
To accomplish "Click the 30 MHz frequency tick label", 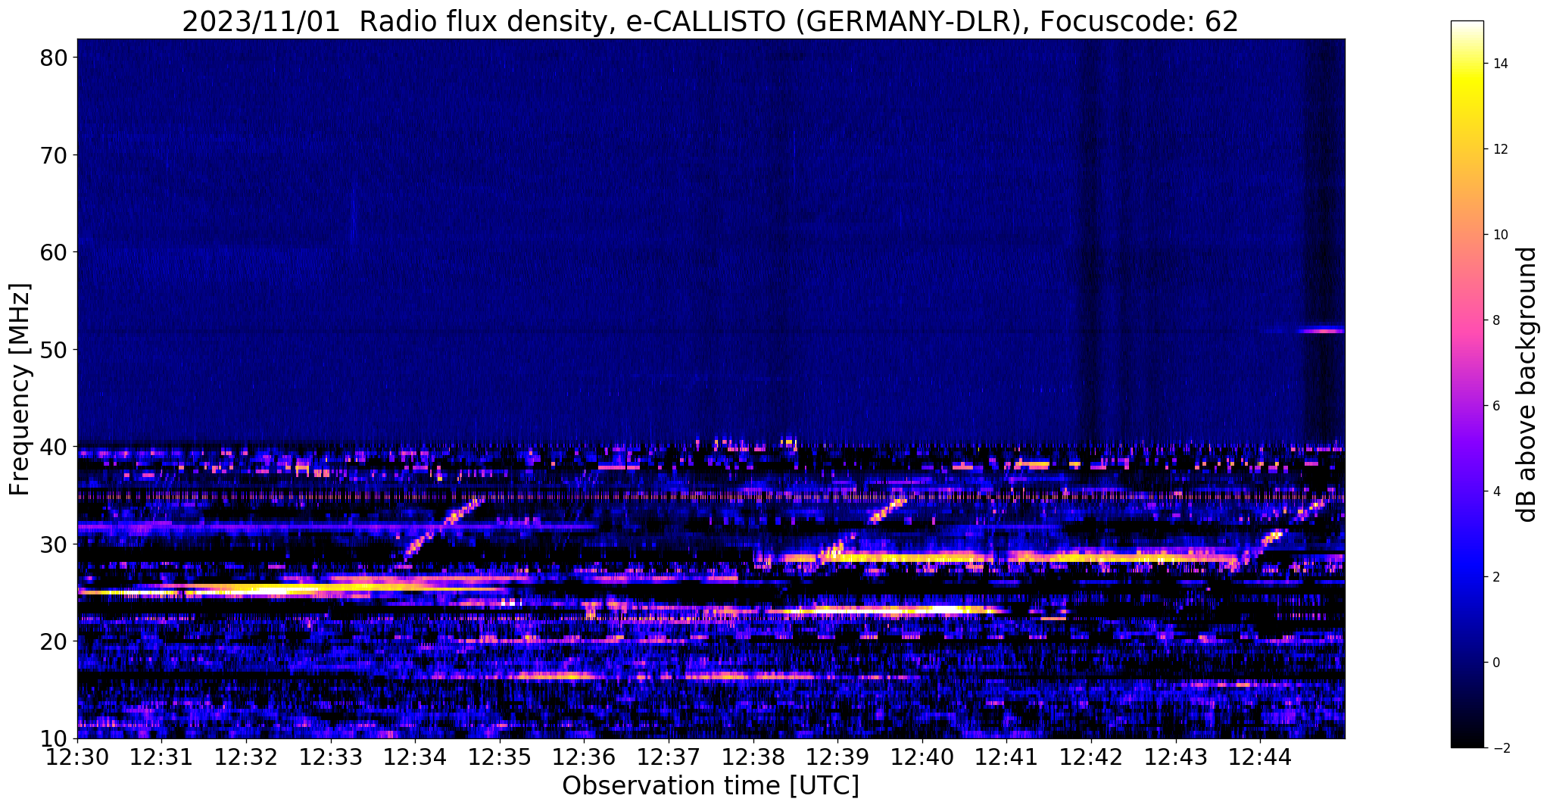I will point(53,544).
